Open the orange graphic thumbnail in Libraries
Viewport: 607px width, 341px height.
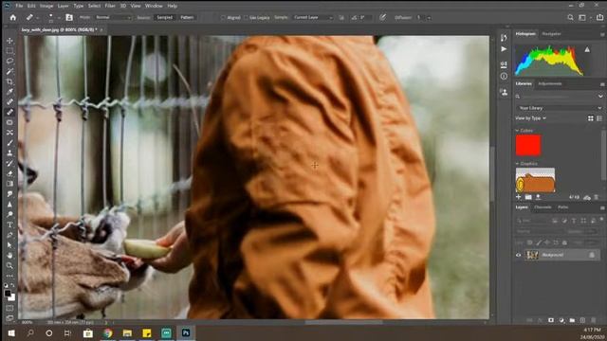[x=535, y=180]
